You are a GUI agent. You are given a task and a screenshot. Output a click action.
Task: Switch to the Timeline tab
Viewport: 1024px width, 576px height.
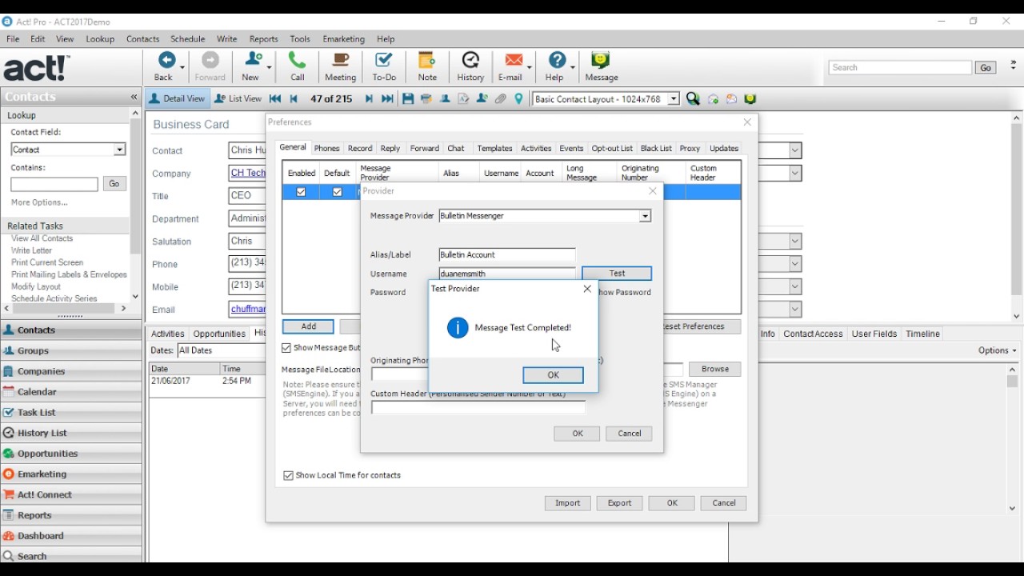click(922, 334)
